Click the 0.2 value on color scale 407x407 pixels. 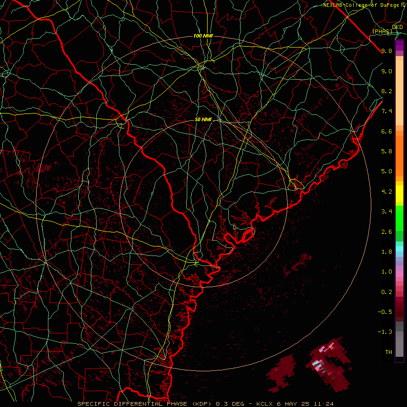(387, 292)
